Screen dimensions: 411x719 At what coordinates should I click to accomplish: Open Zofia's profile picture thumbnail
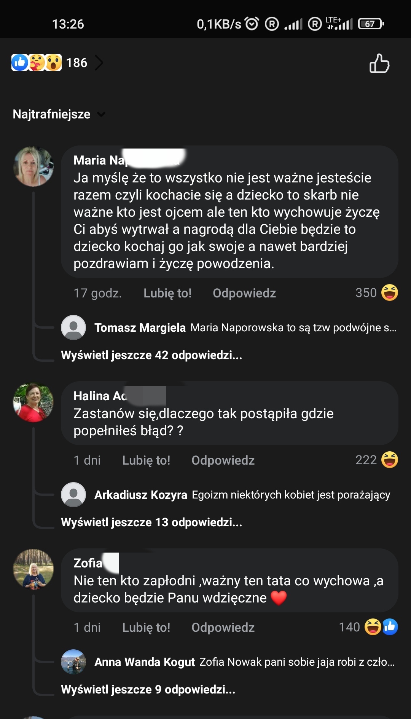click(33, 569)
